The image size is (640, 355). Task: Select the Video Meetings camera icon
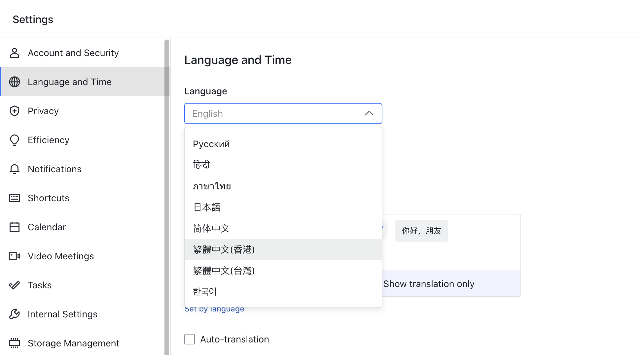coord(15,256)
